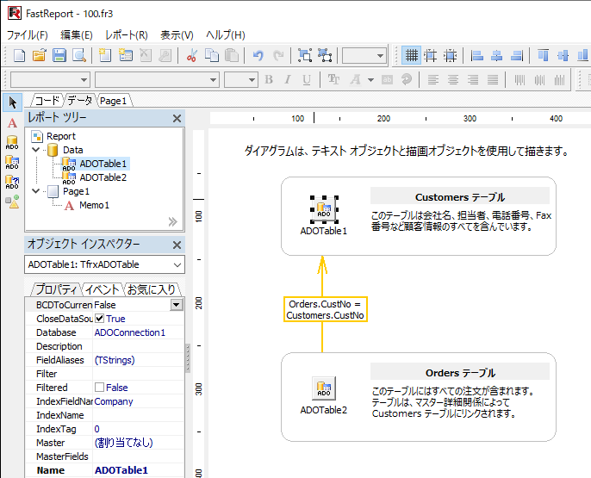Screen dimensions: 591x478
Task: Switch to the Page1 tab
Action: (x=112, y=101)
